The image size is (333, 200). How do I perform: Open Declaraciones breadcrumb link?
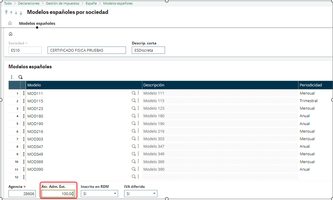coord(29,3)
